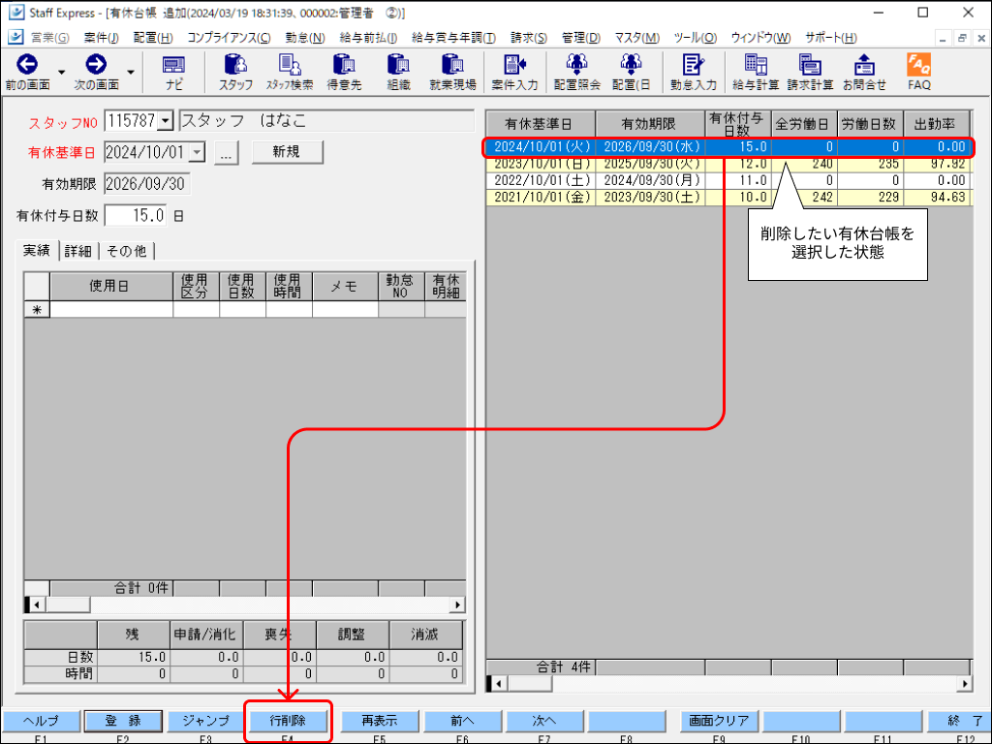Open the サポート(H) menu
This screenshot has width=992, height=744.
pyautogui.click(x=830, y=38)
